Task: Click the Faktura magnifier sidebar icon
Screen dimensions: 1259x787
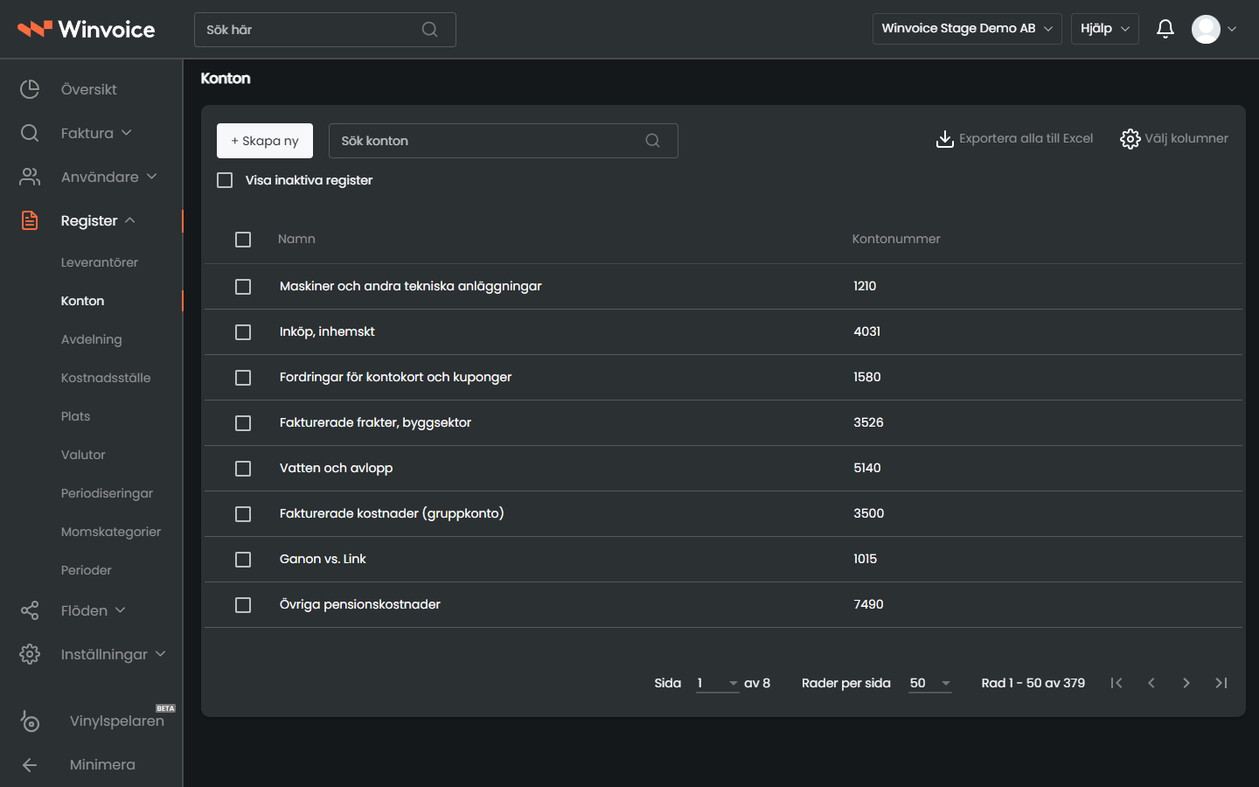Action: click(x=30, y=133)
